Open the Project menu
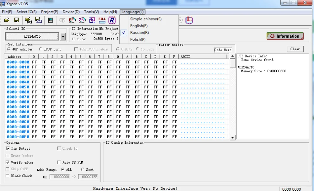 [x=50, y=12]
